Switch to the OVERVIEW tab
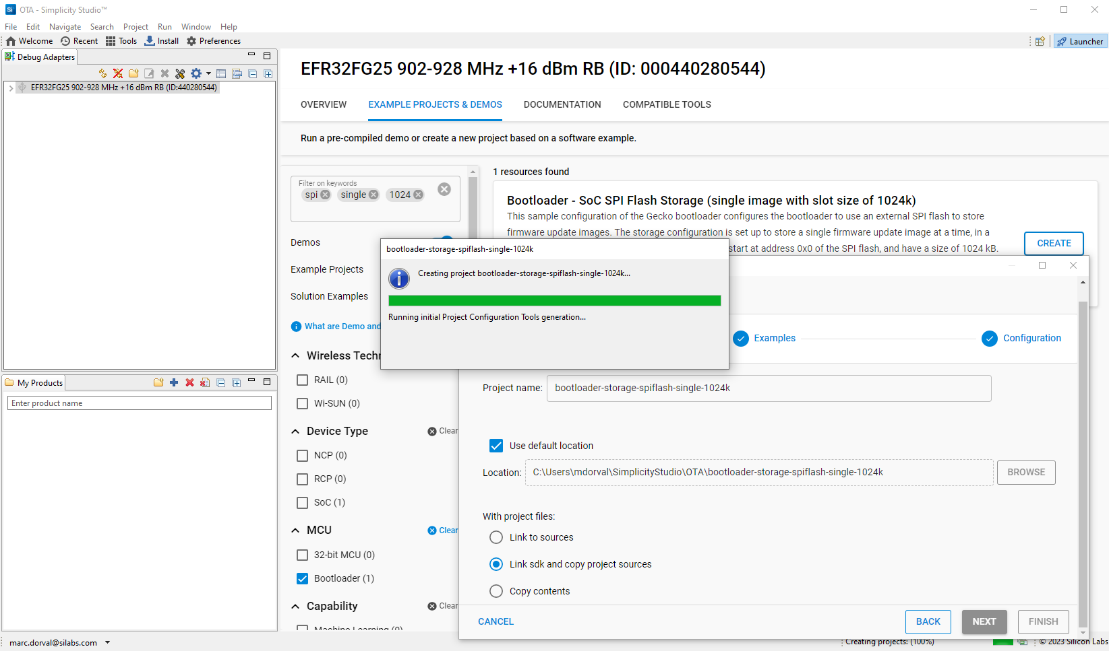 coord(324,104)
